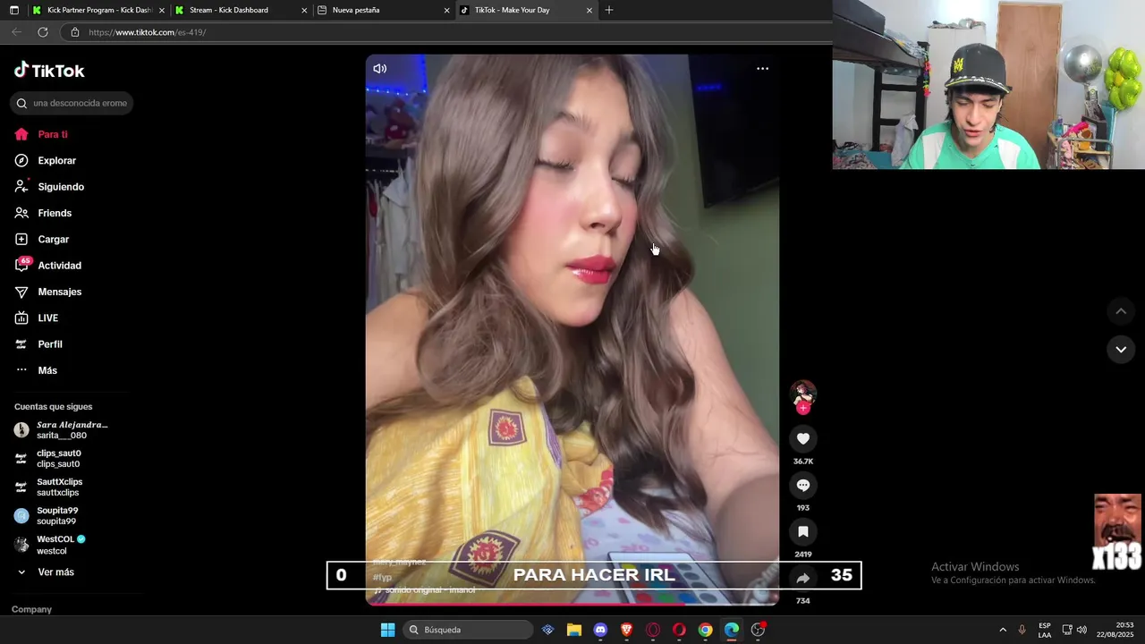
Task: Open red Opera browser in taskbar
Action: click(679, 630)
